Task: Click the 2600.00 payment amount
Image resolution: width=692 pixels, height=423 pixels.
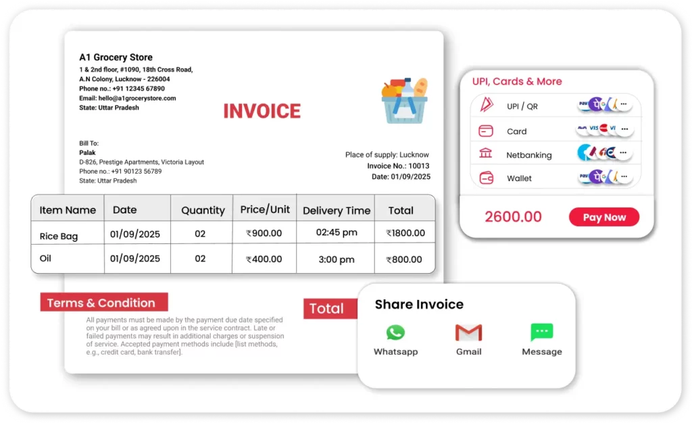Action: click(x=513, y=217)
